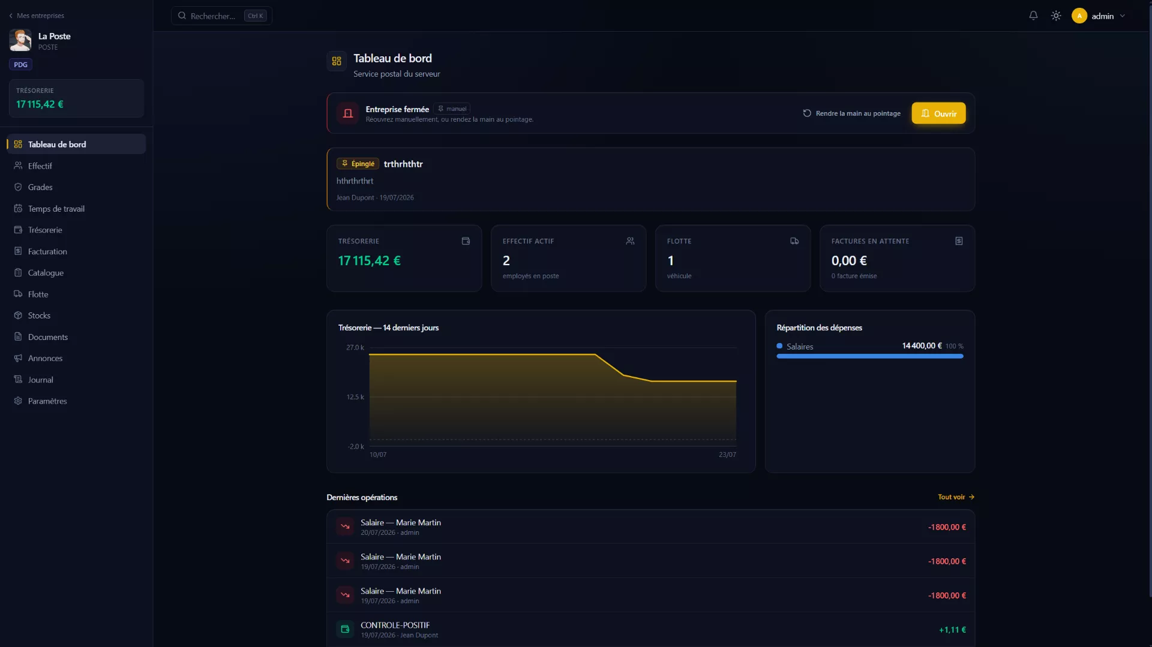
Task: Click the Journal sidebar icon
Action: 18,380
